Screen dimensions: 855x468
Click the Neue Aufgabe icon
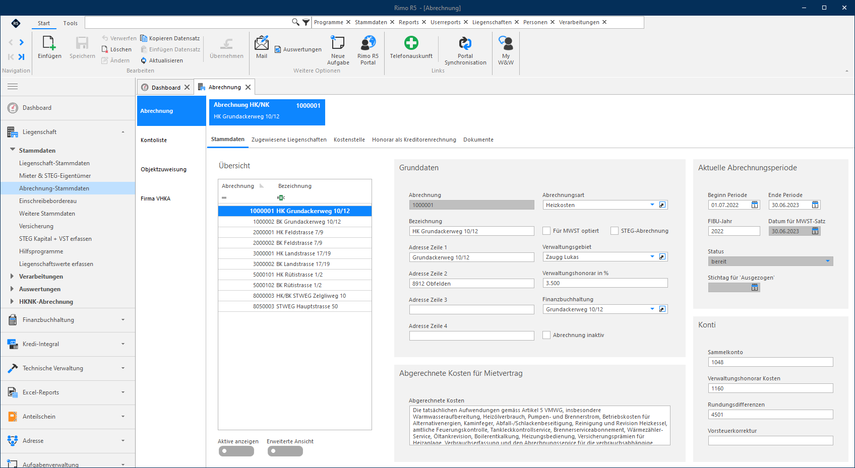pos(338,43)
